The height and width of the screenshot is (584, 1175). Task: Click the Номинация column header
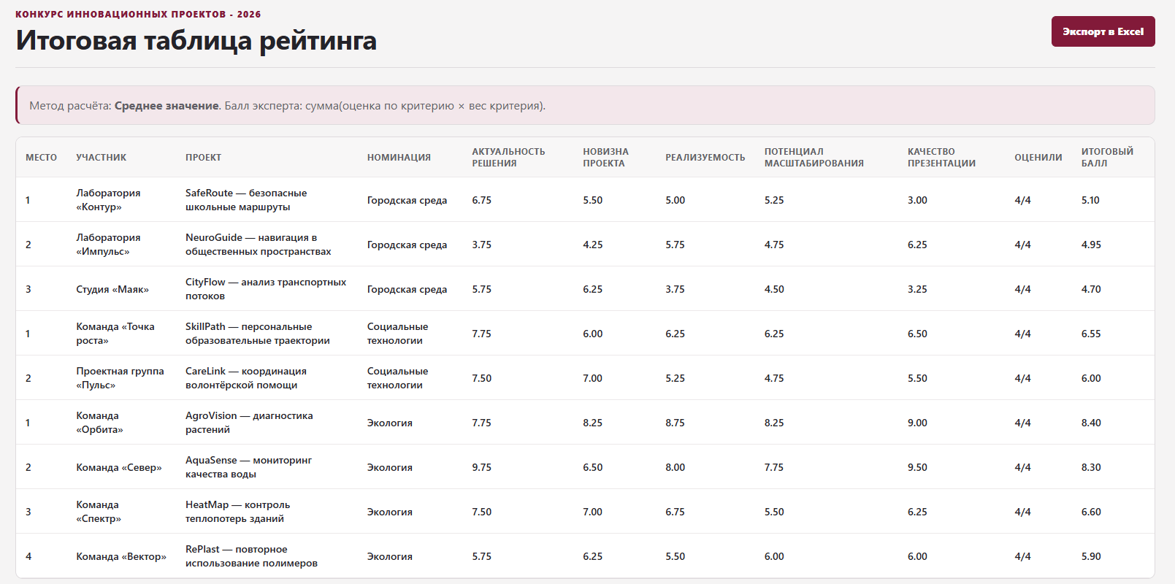pyautogui.click(x=399, y=158)
